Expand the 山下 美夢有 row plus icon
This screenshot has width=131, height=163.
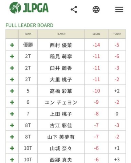(12, 137)
